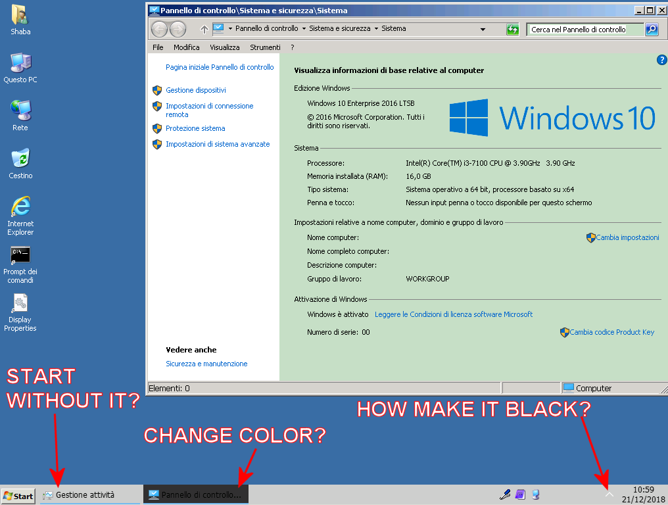Open the address bar history dropdown
The image size is (668, 505).
483,30
